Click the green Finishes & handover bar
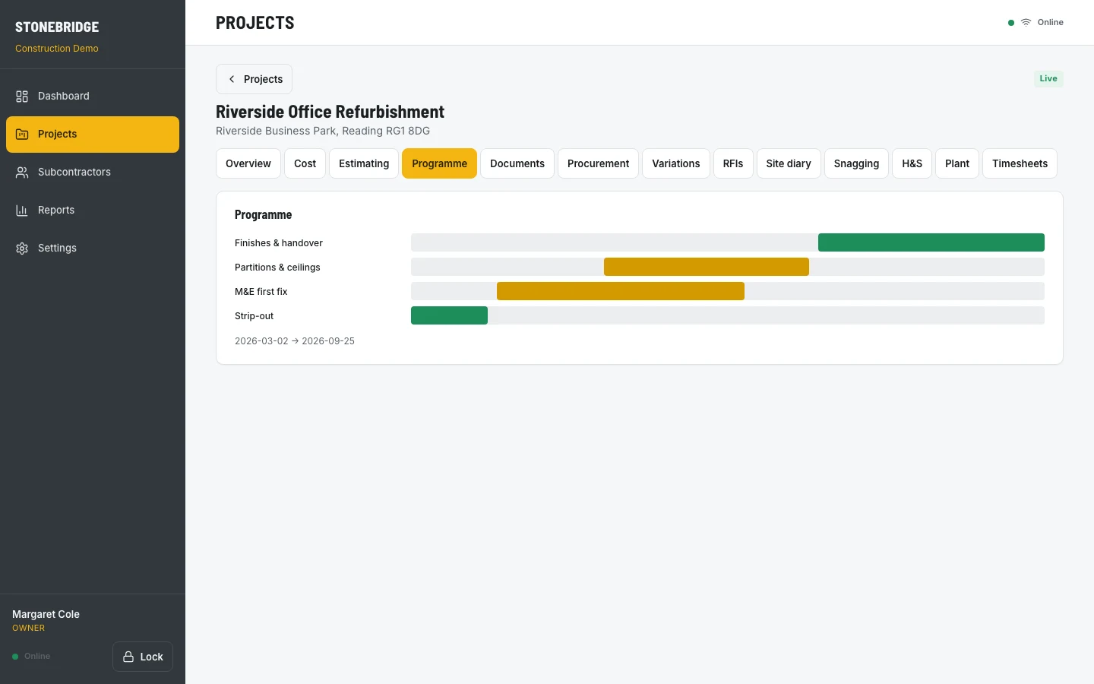Viewport: 1094px width, 684px height. (x=931, y=242)
